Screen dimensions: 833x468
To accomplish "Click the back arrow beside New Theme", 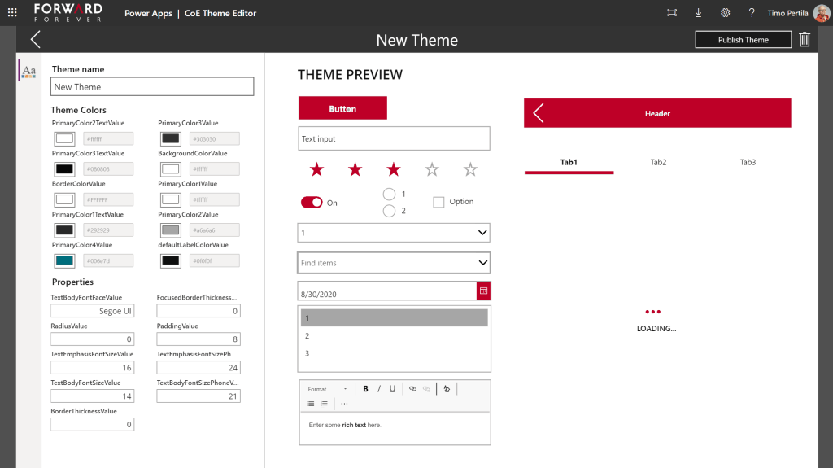I will [x=35, y=39].
